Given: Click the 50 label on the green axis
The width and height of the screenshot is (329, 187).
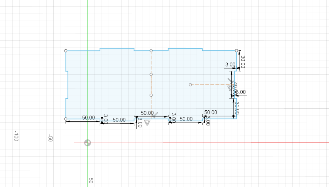Looking at the screenshot, I should click(x=91, y=181).
